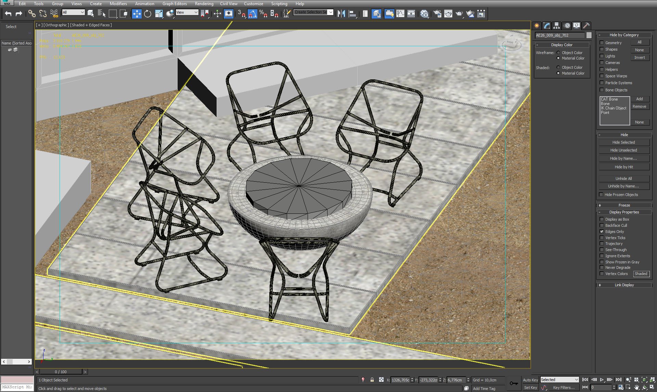Viewport: 657px width, 392px height.
Task: Click the Invert category button
Action: point(640,57)
